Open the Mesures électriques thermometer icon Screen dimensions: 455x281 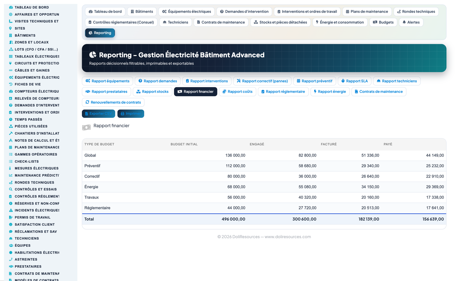point(11,168)
